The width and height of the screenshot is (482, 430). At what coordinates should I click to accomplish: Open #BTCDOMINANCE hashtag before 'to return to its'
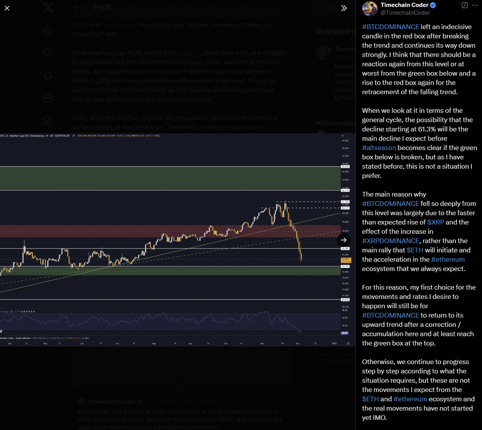(390, 315)
